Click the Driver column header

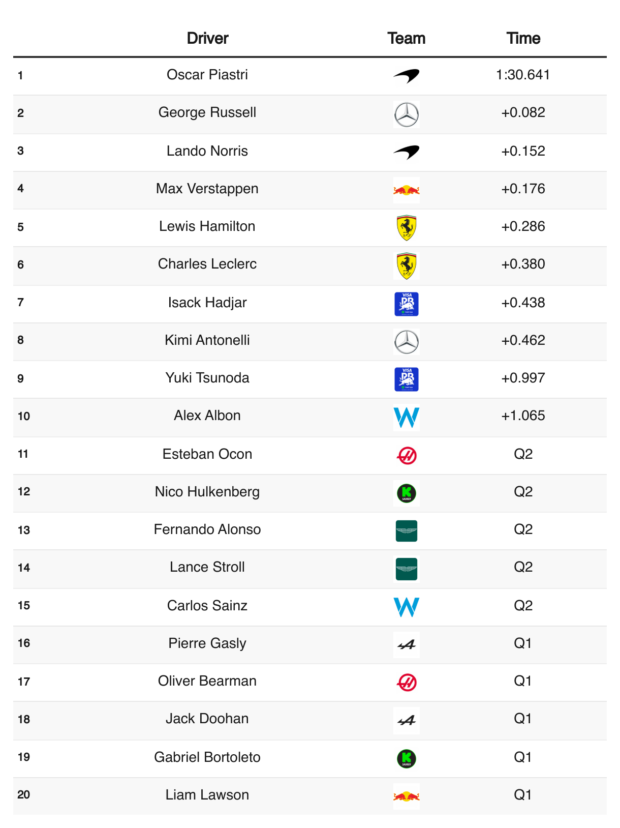(207, 38)
